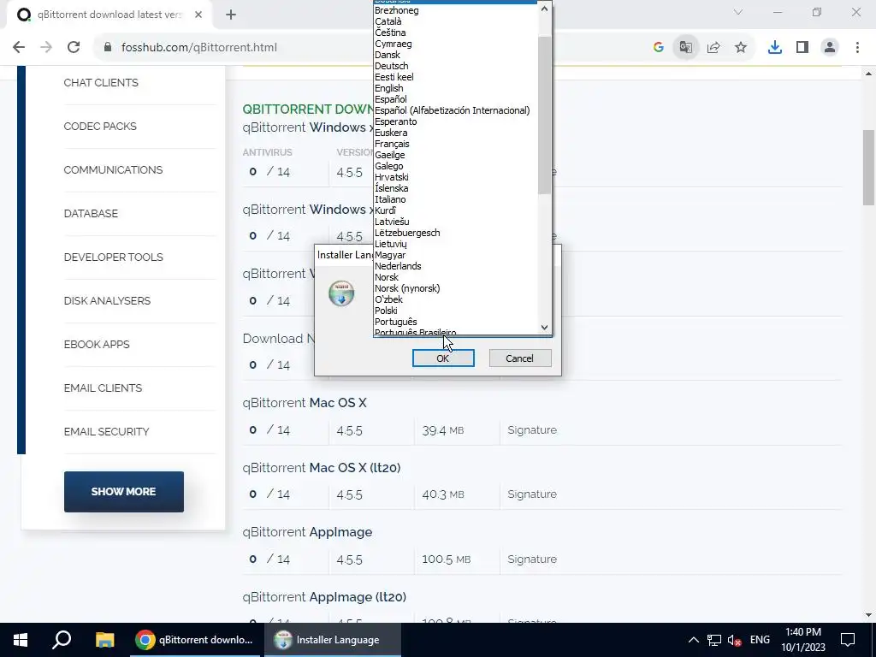
Task: Click the tab search chevron
Action: [738, 12]
